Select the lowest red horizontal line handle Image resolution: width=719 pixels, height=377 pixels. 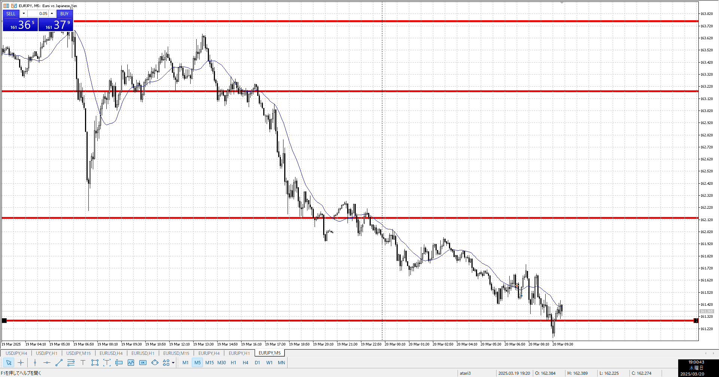tap(4, 320)
